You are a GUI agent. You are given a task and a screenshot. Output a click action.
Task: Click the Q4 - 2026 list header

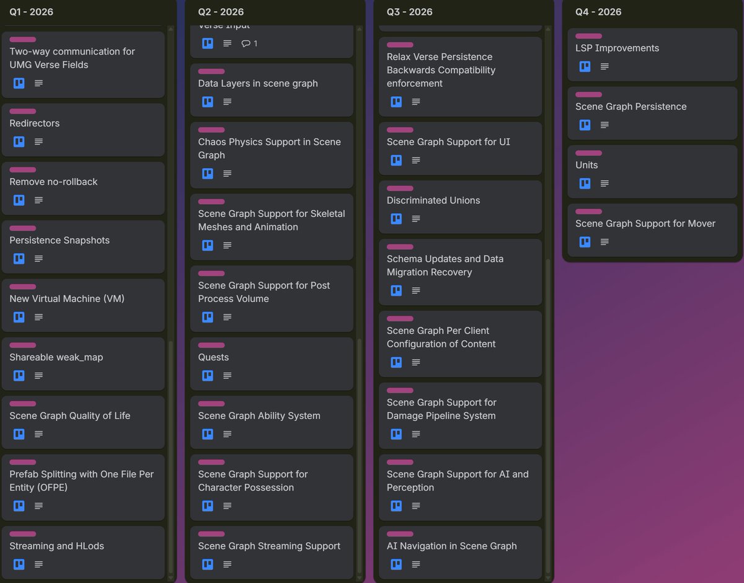point(598,12)
